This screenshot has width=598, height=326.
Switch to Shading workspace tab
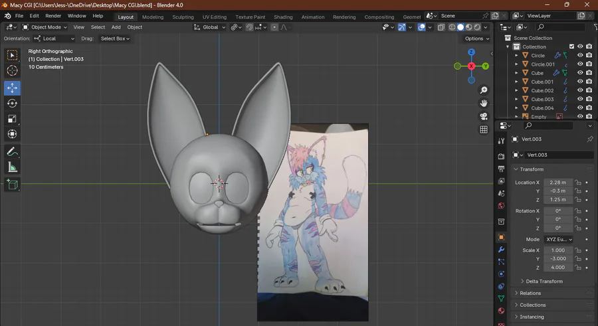(283, 17)
